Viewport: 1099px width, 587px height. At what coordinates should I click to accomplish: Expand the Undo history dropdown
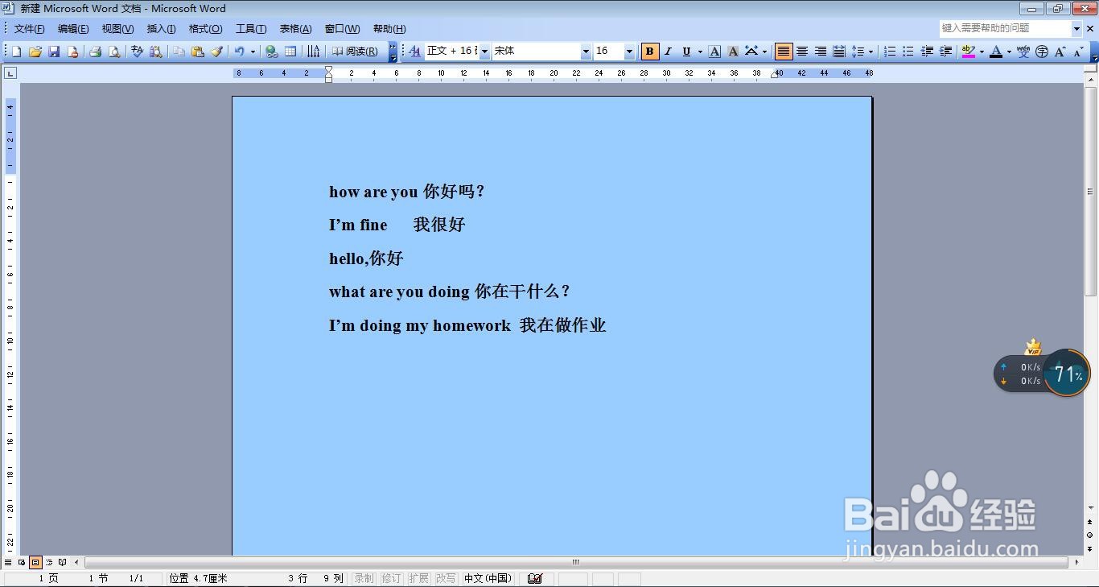coord(252,51)
